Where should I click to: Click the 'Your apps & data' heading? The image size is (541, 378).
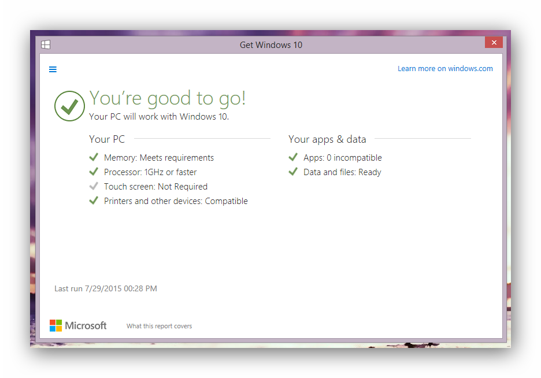tap(327, 139)
